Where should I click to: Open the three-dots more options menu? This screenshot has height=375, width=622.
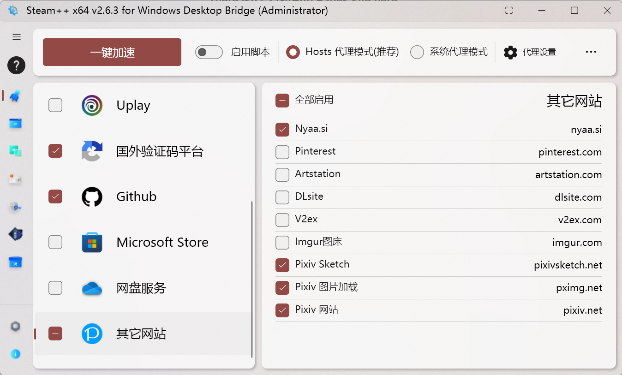(591, 52)
